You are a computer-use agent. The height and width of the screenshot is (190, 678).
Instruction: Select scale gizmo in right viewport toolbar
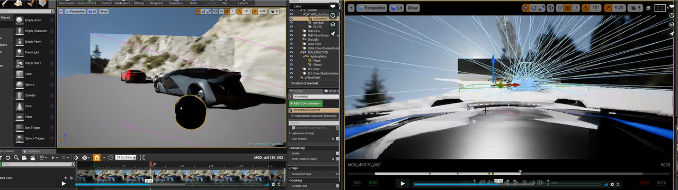541,8
